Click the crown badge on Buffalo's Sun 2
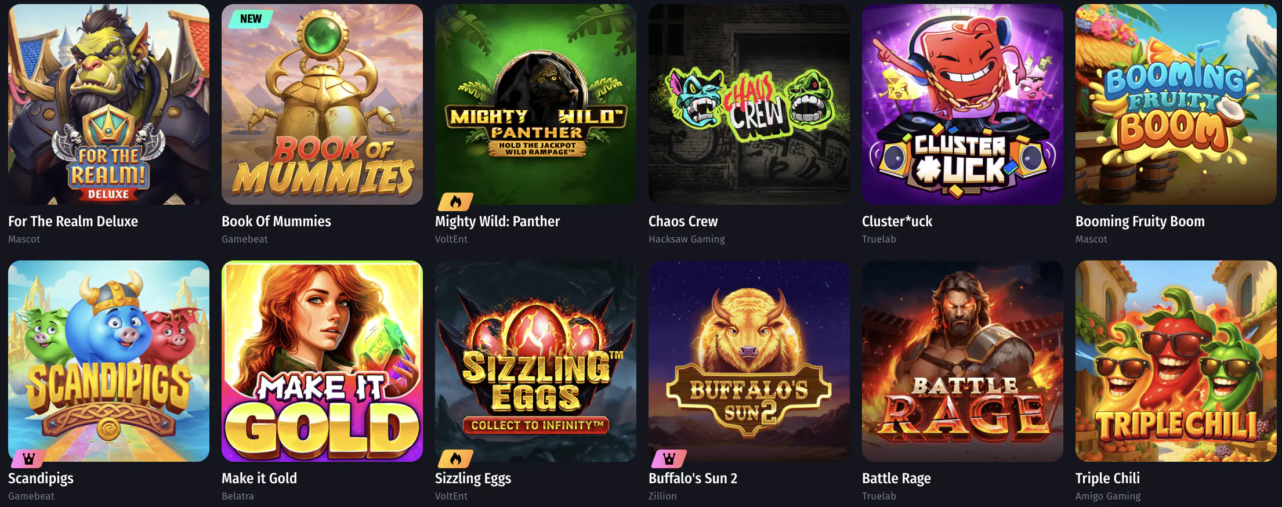Viewport: 1282px width, 507px height. [x=669, y=459]
